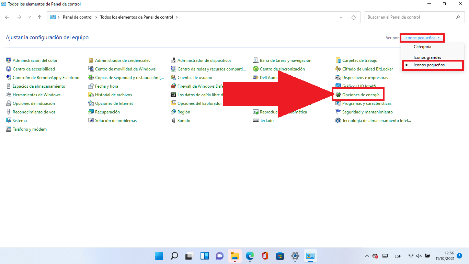Open Administrador de credenciales icon
This screenshot has height=264, width=469.
point(91,60)
